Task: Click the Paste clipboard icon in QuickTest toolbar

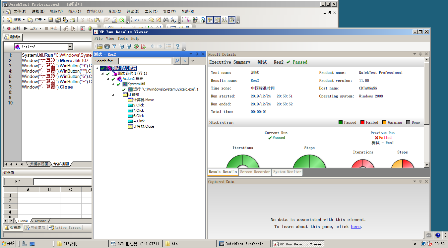Action: coord(97,20)
